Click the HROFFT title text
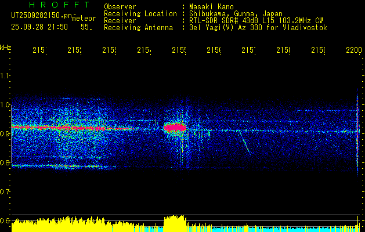This screenshot has width=365, height=232. [x=59, y=5]
